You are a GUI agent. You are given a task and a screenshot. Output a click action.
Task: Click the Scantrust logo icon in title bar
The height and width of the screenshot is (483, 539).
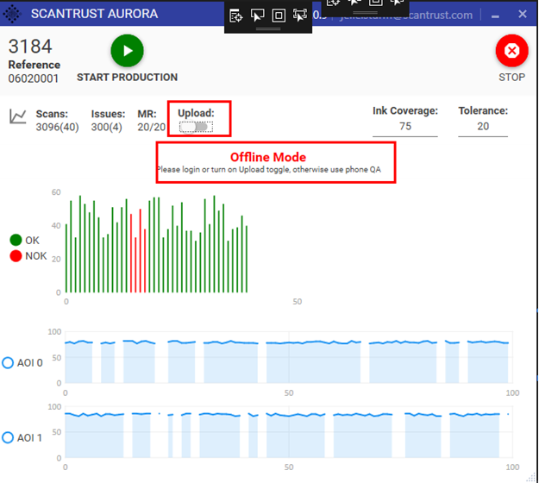tap(12, 14)
